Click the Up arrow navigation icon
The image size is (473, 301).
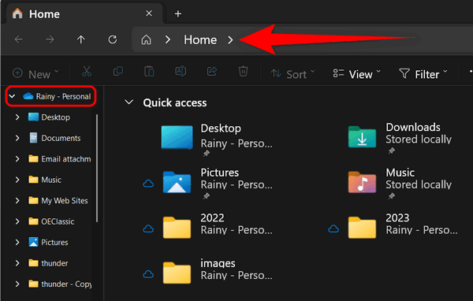(81, 39)
